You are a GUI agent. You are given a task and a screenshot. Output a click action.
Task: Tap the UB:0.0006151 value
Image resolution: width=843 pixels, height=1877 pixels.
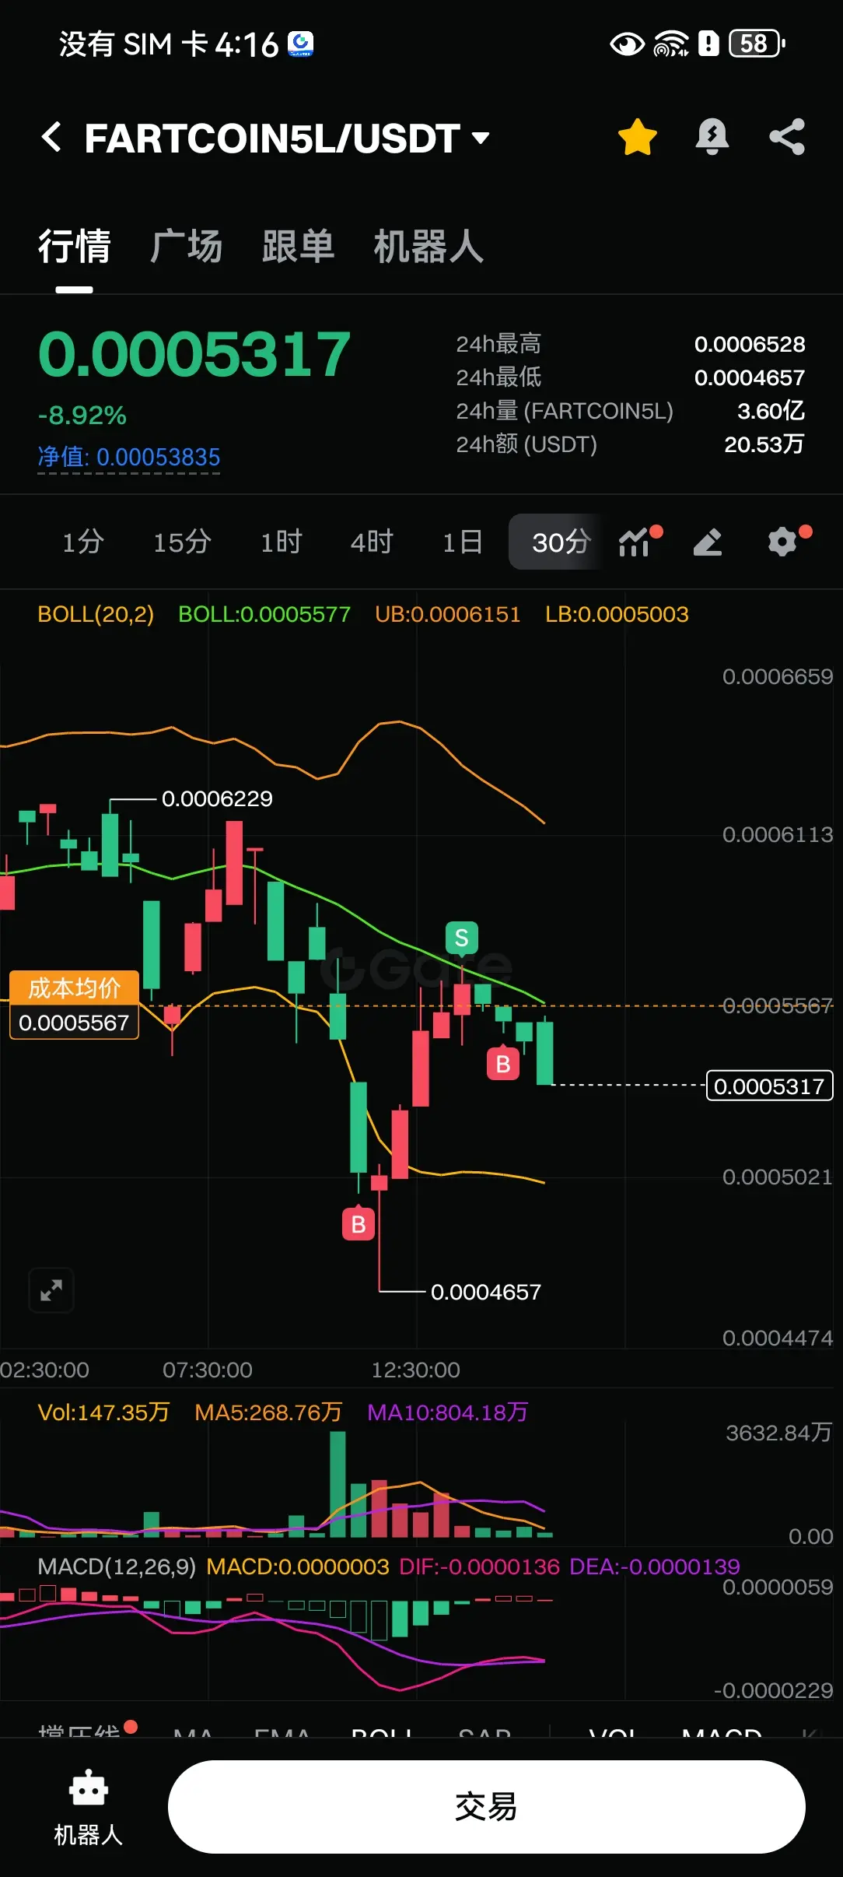click(447, 615)
